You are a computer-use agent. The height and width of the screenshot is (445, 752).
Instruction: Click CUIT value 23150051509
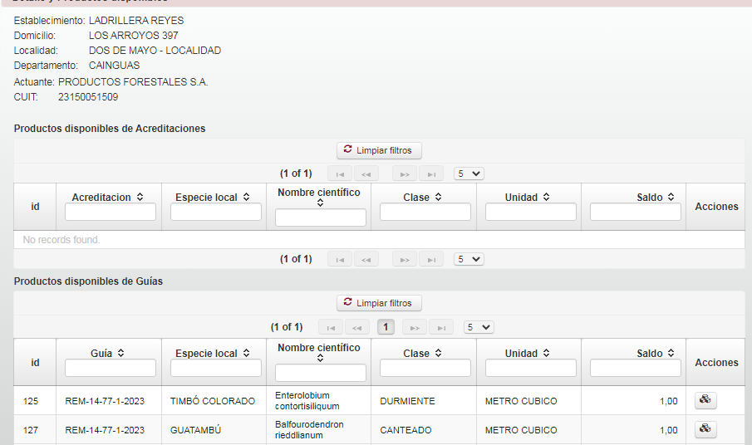tap(88, 97)
